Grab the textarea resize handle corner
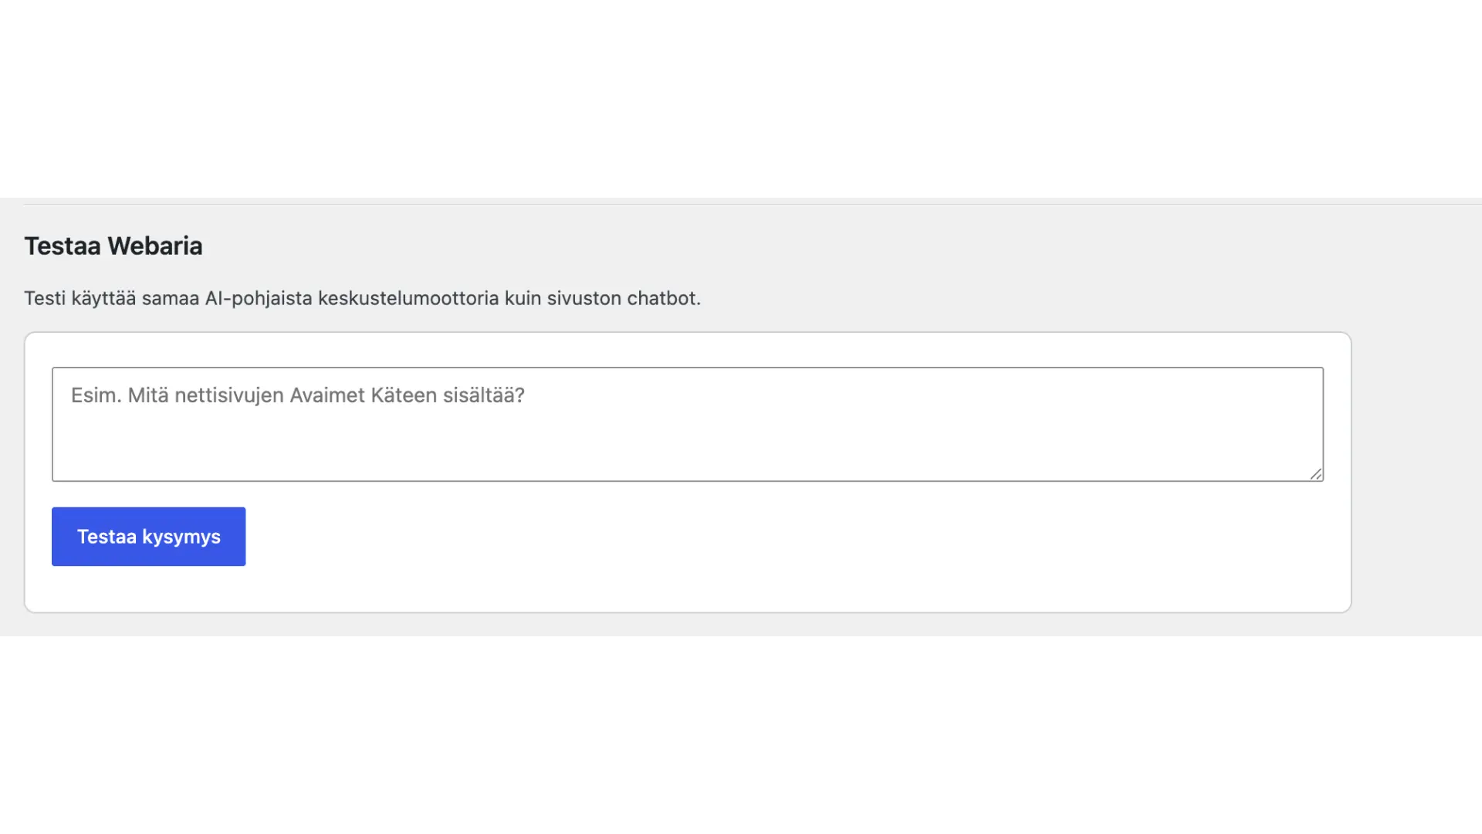1482x834 pixels. 1316,474
